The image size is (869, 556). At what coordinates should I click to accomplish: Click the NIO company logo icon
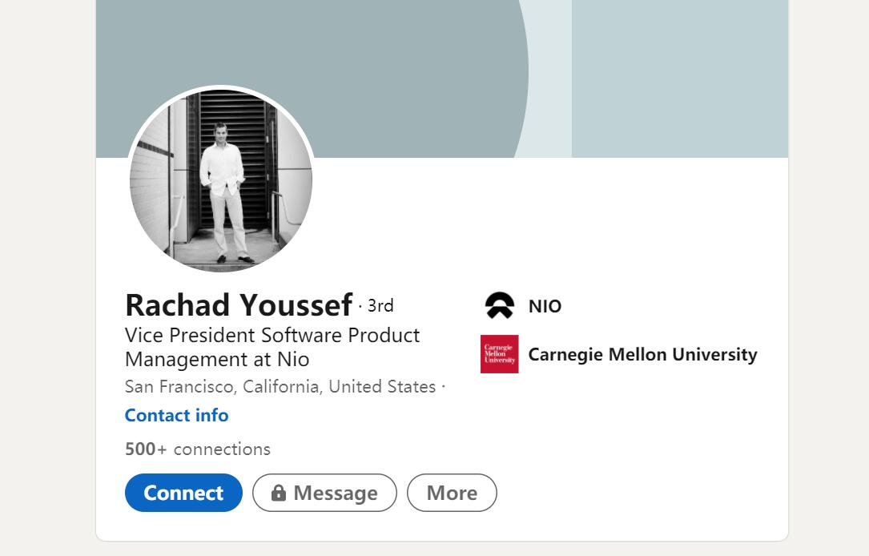[x=500, y=306]
